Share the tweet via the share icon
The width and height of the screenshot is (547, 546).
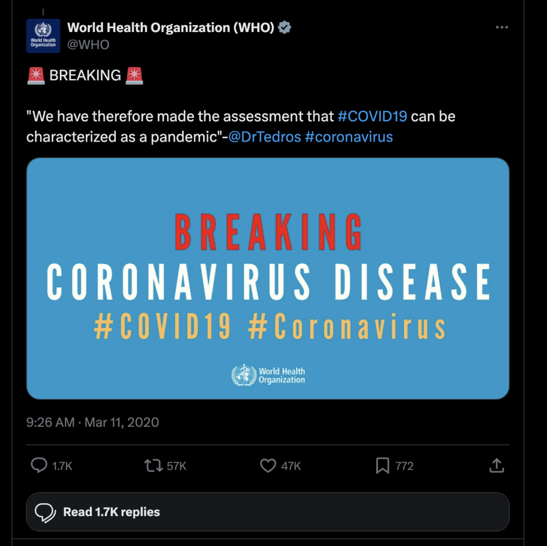click(496, 466)
